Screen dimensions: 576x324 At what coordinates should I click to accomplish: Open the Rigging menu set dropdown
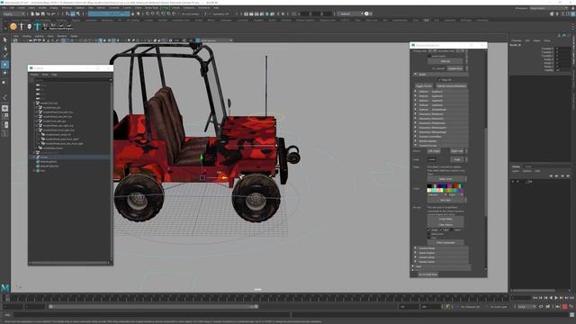click(x=13, y=14)
